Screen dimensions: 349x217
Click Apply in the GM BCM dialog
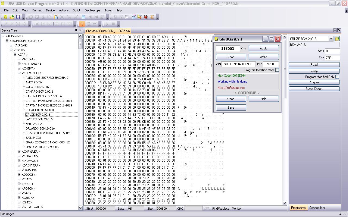click(264, 48)
